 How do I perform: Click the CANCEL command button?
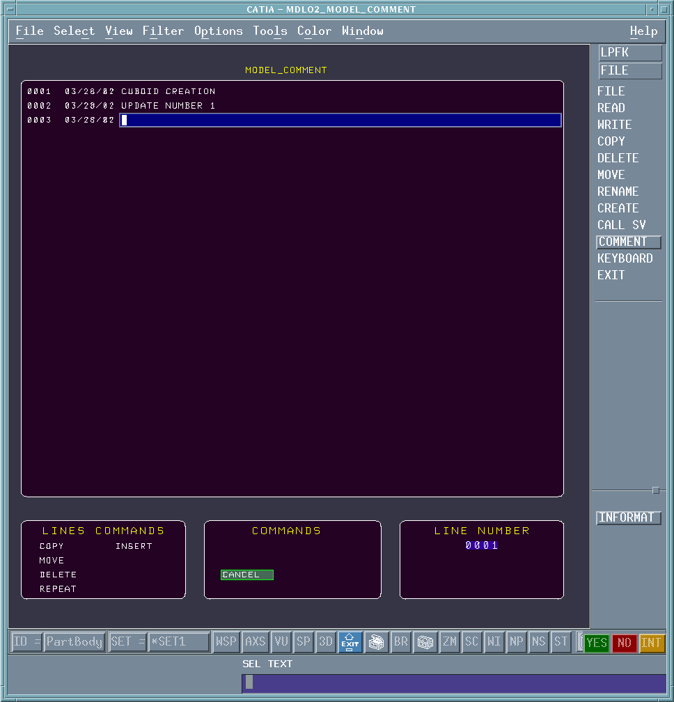click(246, 575)
